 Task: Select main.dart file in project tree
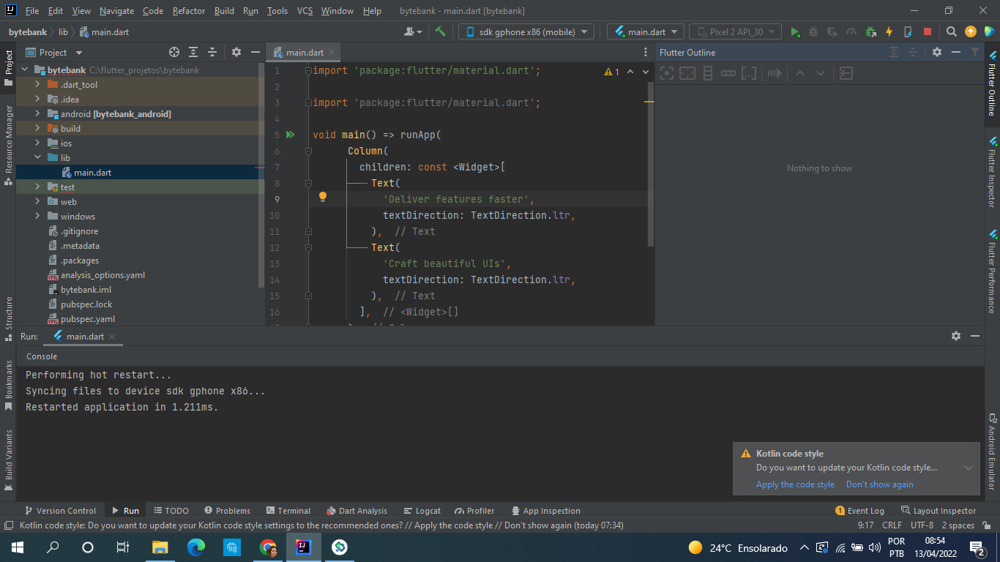(x=92, y=173)
